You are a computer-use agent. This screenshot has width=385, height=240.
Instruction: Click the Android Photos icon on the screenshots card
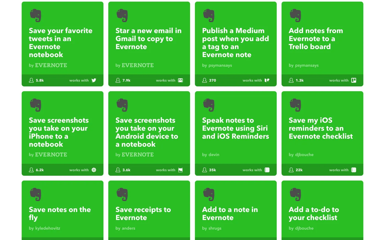[180, 170]
